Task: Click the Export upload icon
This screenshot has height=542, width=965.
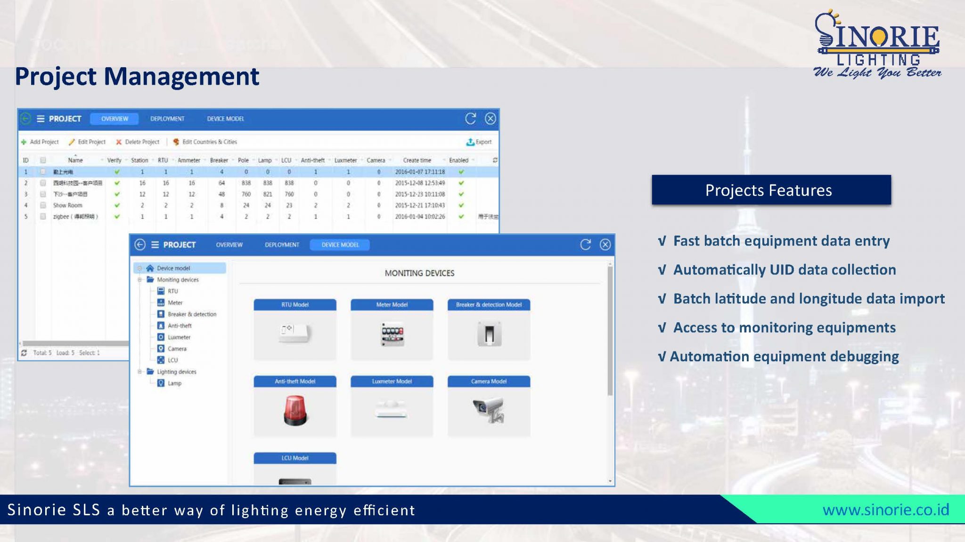Action: click(470, 142)
